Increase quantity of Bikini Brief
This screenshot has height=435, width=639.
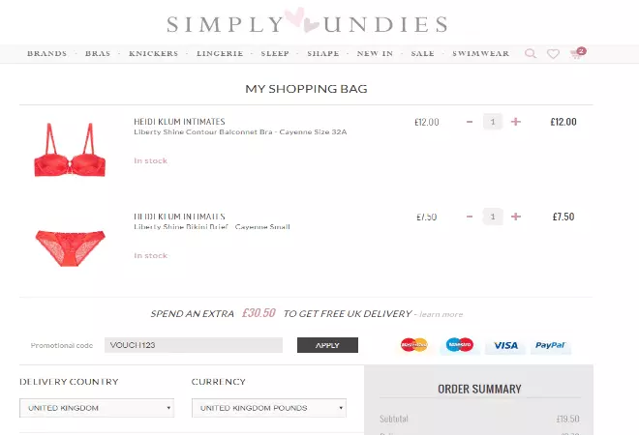[x=516, y=217]
